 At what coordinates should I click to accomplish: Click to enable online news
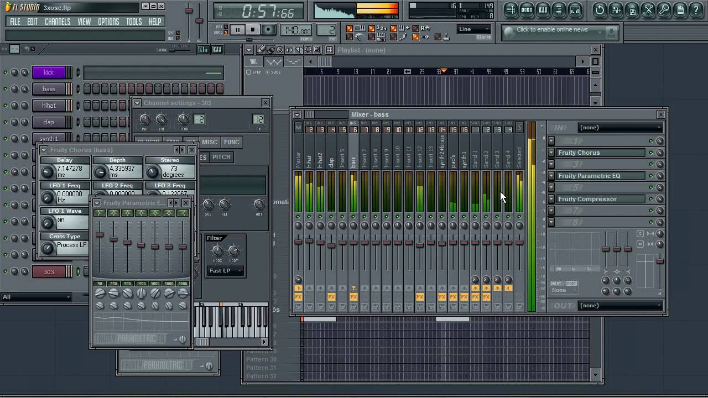point(552,29)
